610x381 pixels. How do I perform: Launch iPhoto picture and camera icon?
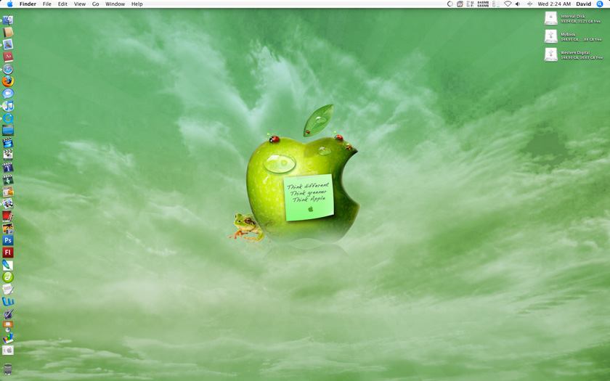pos(8,228)
